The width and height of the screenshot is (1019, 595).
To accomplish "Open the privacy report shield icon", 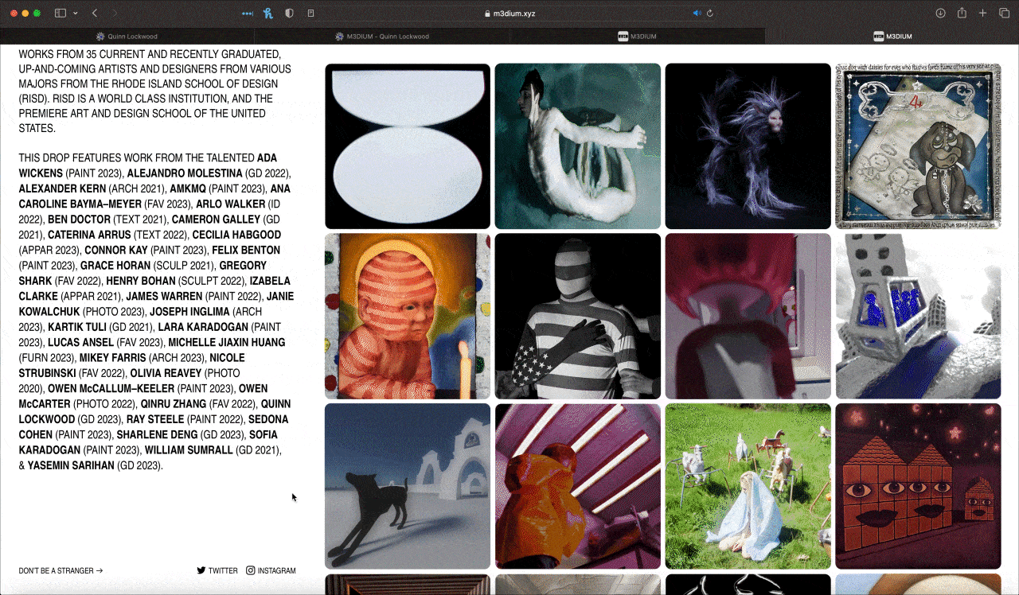I will tap(289, 14).
